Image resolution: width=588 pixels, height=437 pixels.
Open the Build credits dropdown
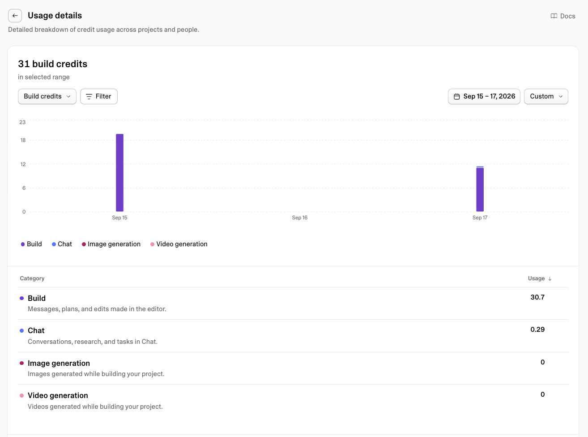point(47,96)
